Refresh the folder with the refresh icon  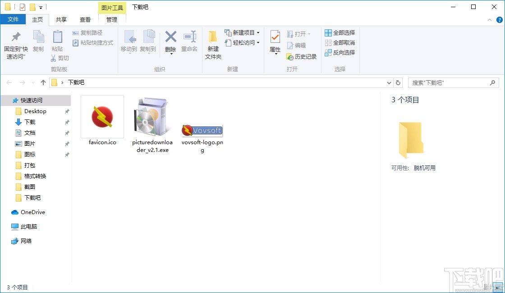point(397,82)
